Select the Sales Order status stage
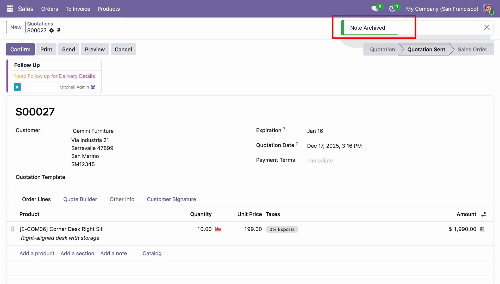The image size is (500, 284). [472, 49]
